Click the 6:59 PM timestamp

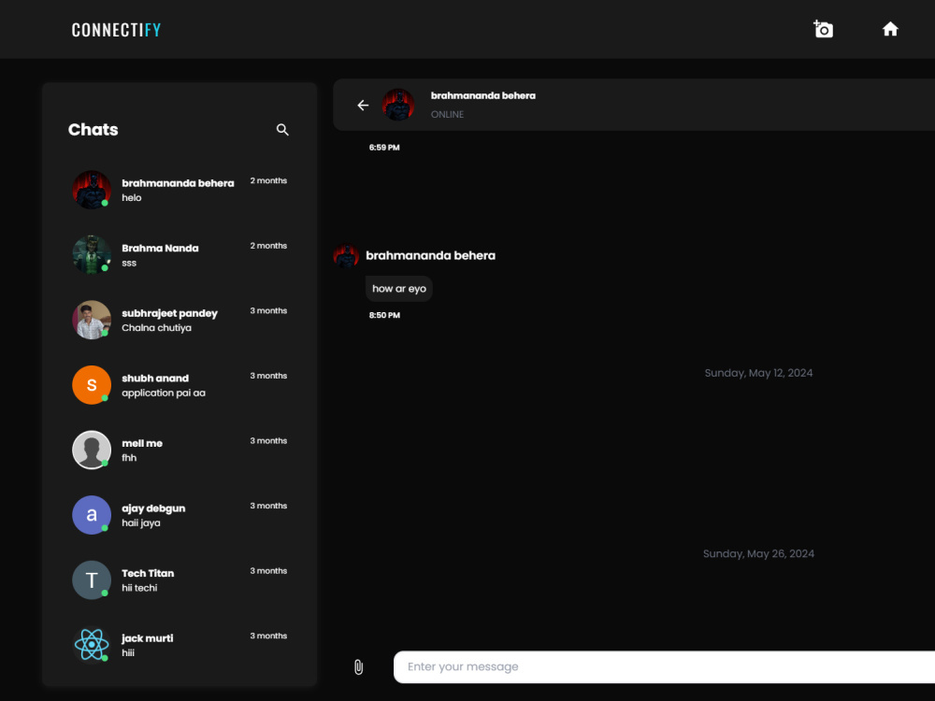click(384, 148)
